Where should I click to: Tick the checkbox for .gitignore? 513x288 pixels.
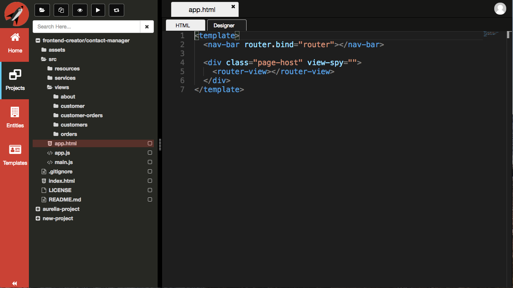(x=150, y=172)
